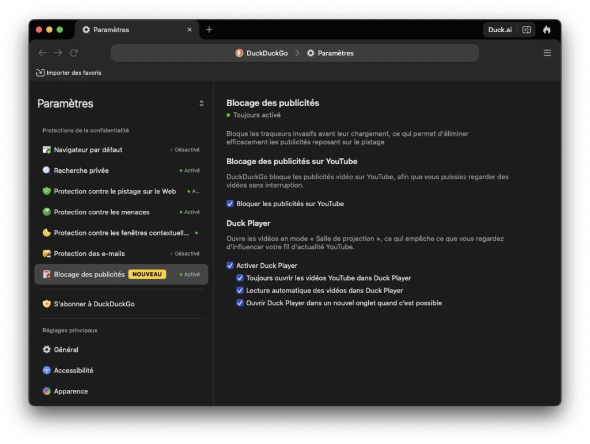Open Protection contre les menaces settings
This screenshot has width=590, height=444.
tap(121, 212)
